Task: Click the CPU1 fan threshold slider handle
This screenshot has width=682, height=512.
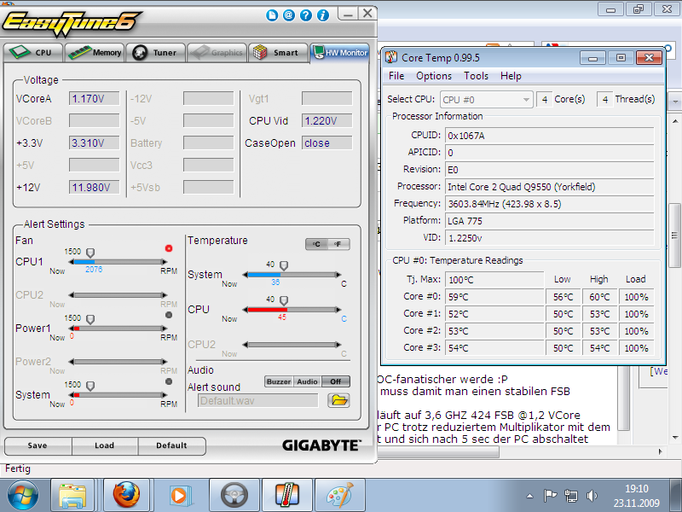Action: [x=90, y=253]
